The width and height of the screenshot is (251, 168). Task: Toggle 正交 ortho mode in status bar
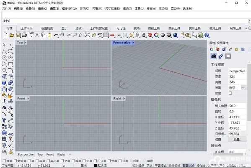[x=149, y=165]
